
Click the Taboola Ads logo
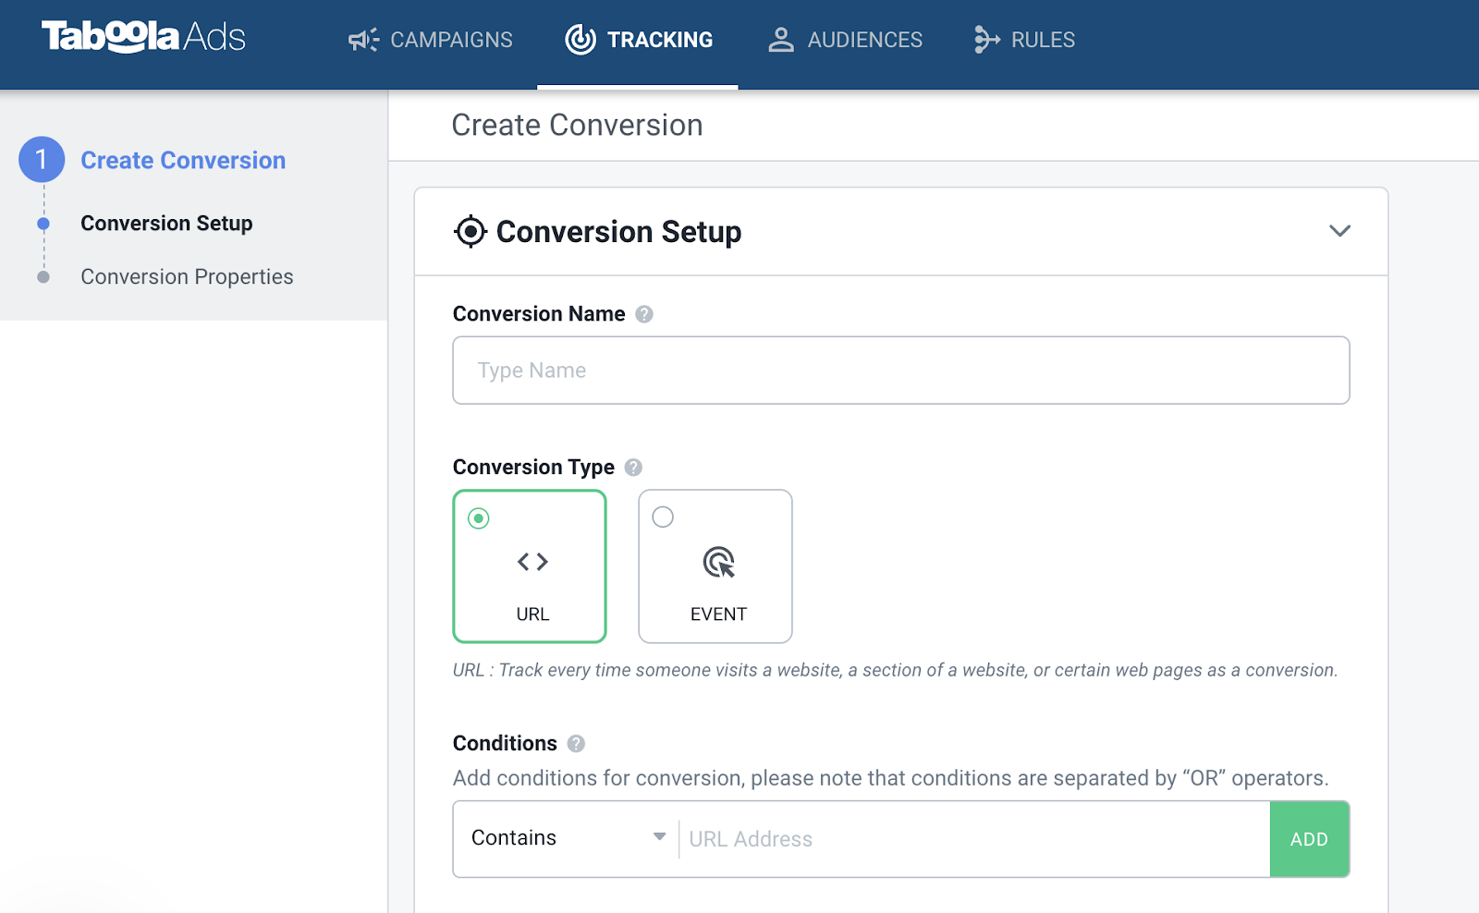pos(143,37)
